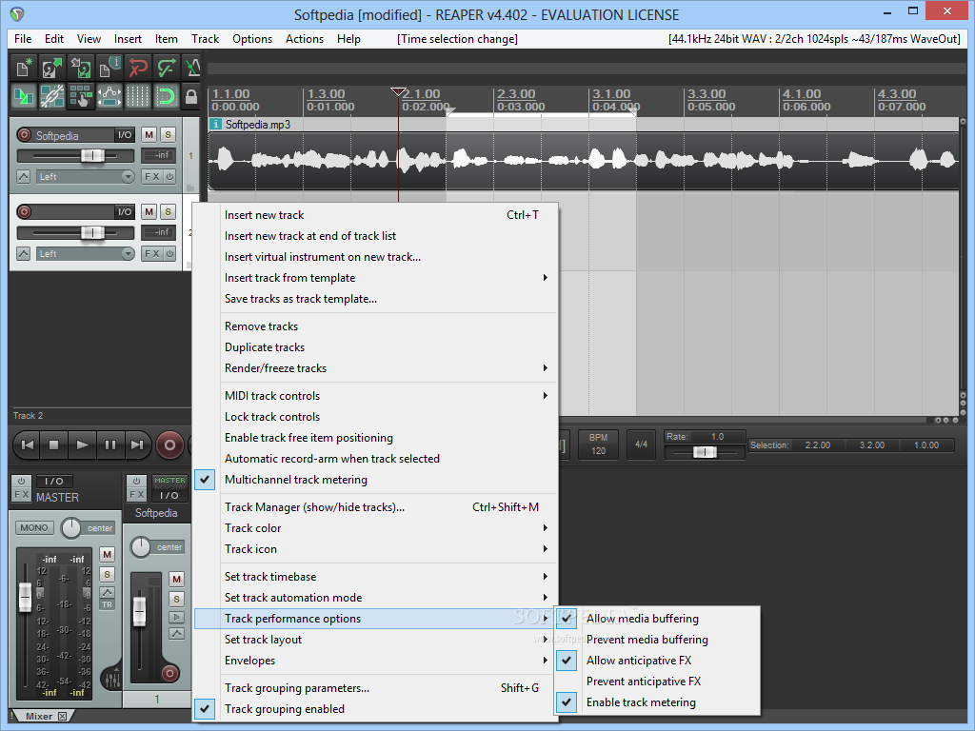
Task: Click the transport Record button
Action: tap(169, 445)
